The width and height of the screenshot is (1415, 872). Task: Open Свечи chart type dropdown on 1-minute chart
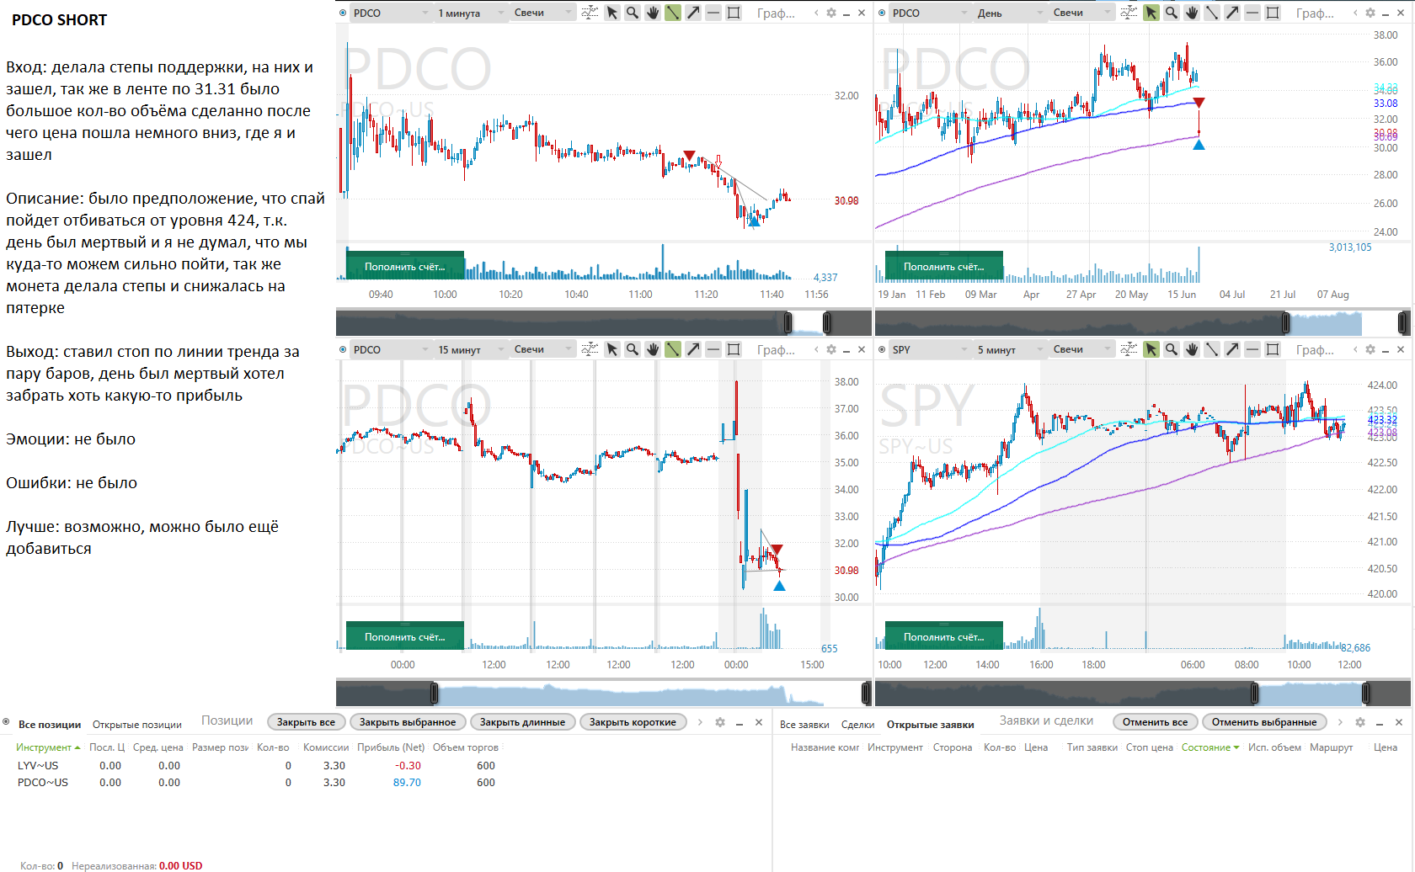(x=542, y=13)
